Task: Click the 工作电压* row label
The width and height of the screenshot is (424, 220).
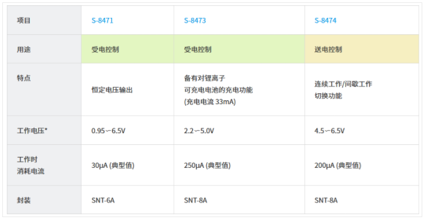Action: tap(32, 131)
